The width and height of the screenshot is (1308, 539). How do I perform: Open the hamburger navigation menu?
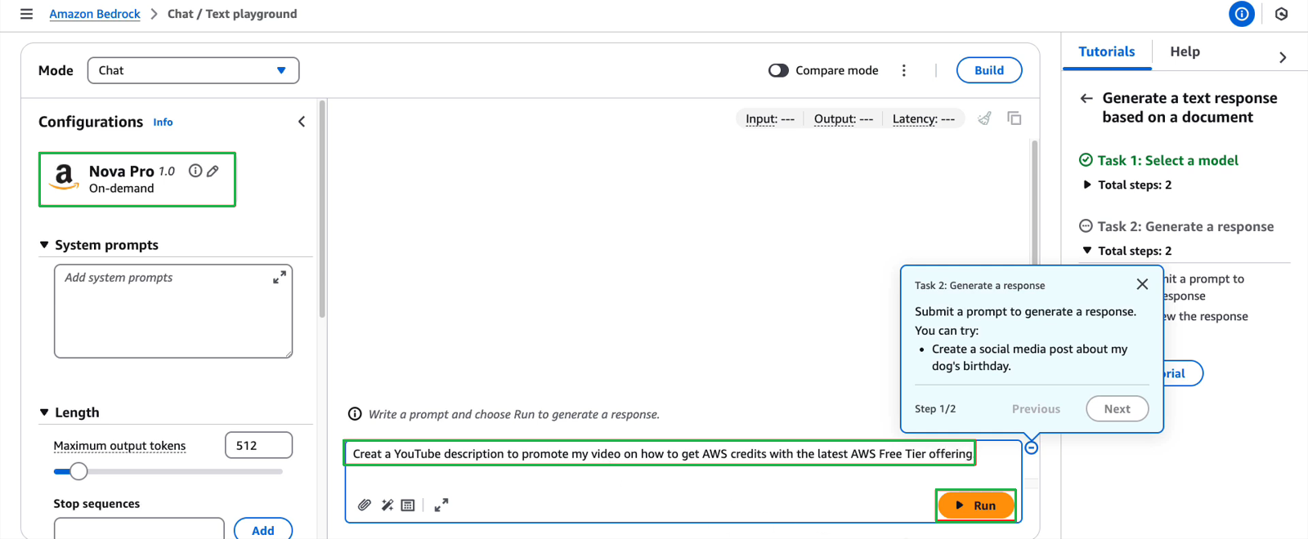point(26,14)
